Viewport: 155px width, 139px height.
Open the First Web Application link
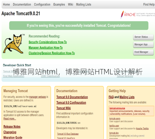coord(14,76)
